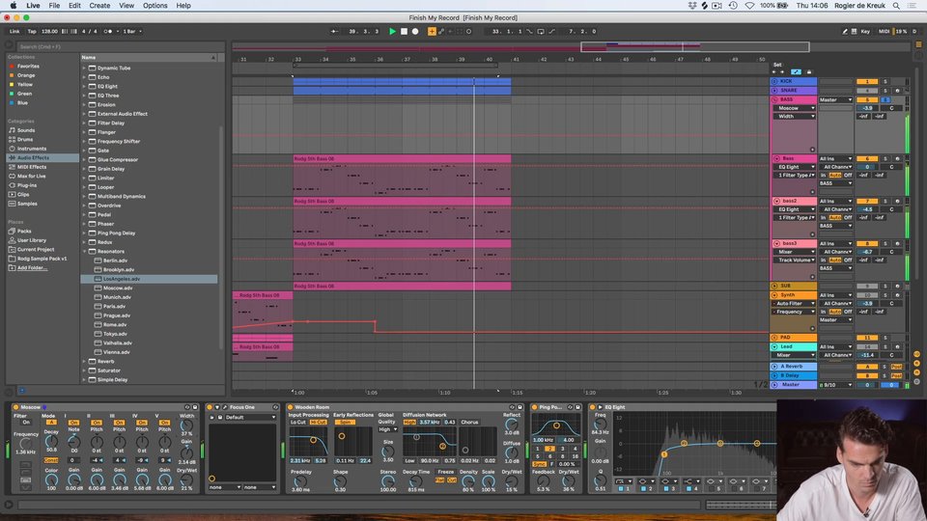927x521 pixels.
Task: Open the Options menu
Action: point(154,6)
